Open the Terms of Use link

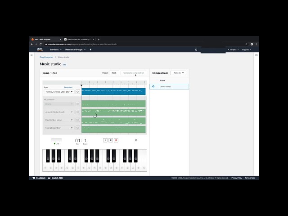[250, 178]
